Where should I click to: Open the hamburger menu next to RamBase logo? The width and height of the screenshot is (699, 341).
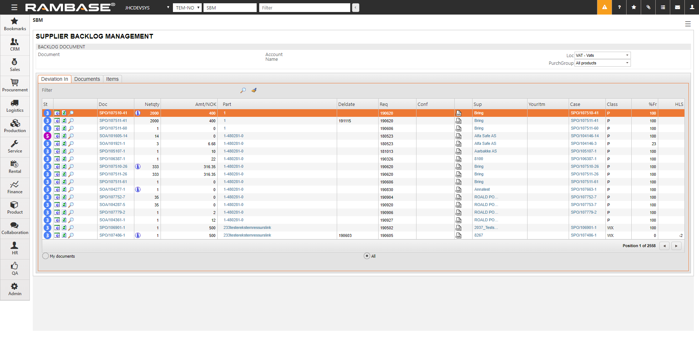(x=14, y=7)
